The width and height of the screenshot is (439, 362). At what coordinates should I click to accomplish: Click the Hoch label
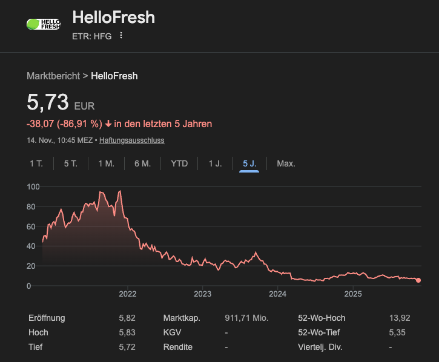click(38, 332)
